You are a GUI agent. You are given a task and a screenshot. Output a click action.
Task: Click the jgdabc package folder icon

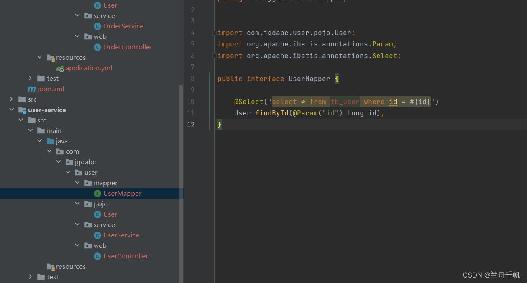69,162
